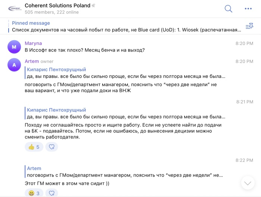Click the muted speaker icon beside group title

click(x=93, y=6)
